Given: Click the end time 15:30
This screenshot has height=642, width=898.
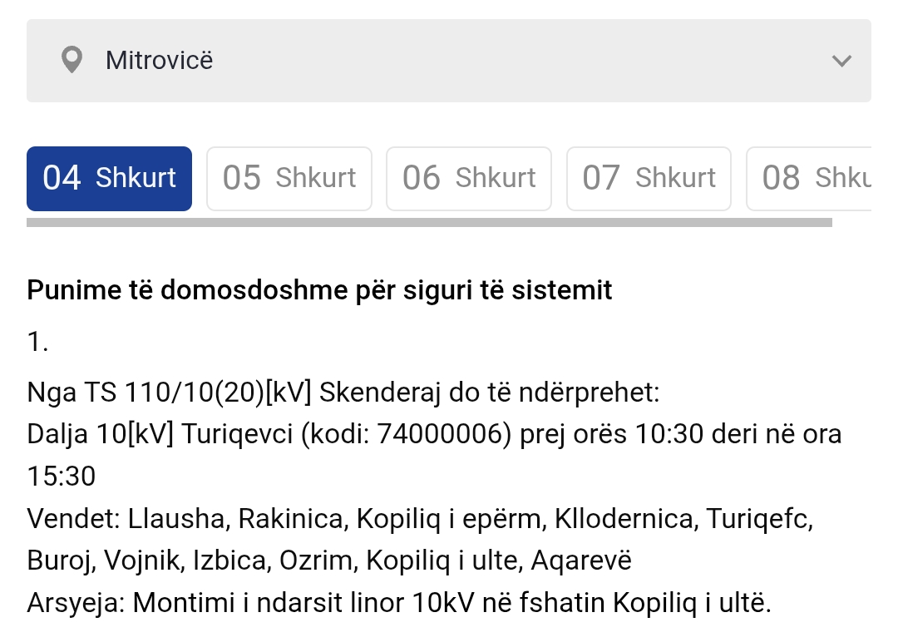Looking at the screenshot, I should [62, 477].
